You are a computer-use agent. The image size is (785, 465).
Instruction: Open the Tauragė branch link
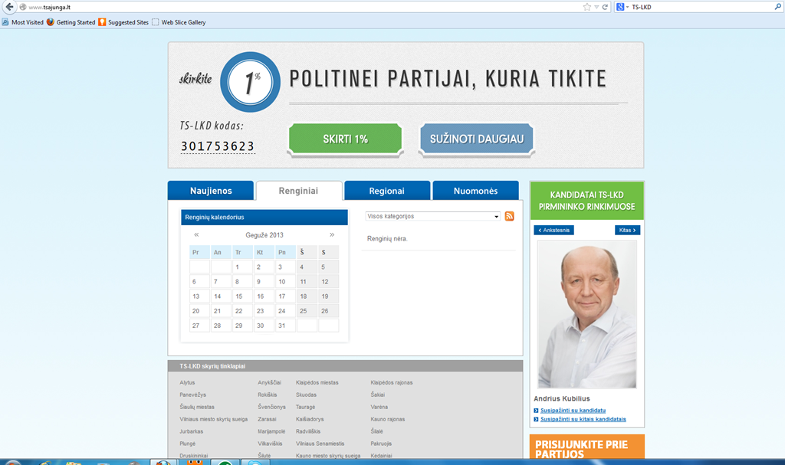305,407
